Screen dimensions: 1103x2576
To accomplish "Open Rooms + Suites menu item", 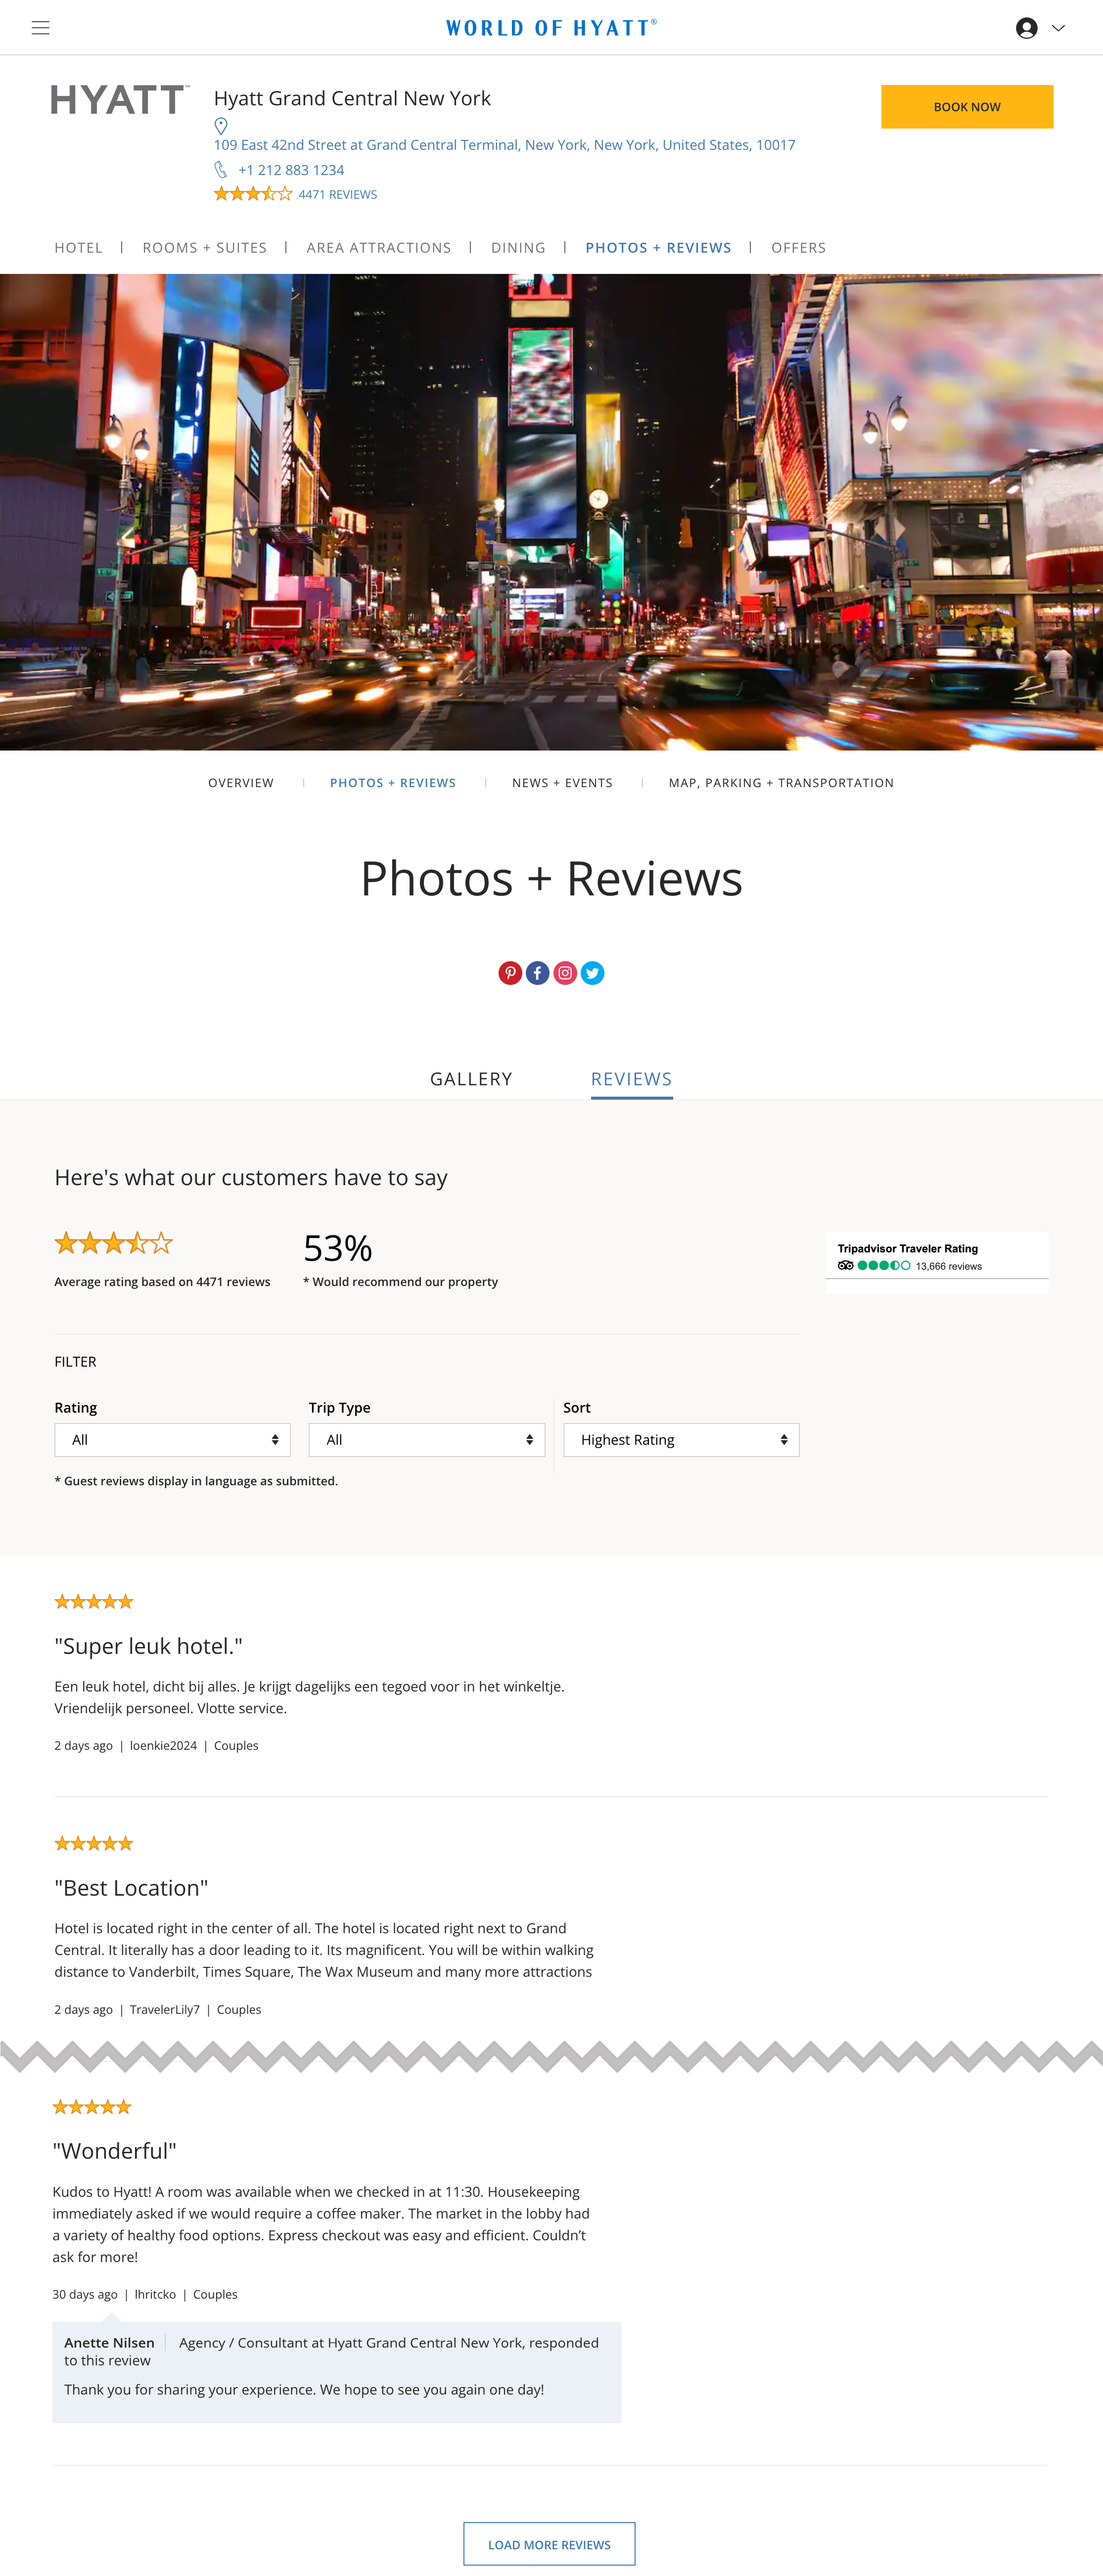I will click(204, 248).
